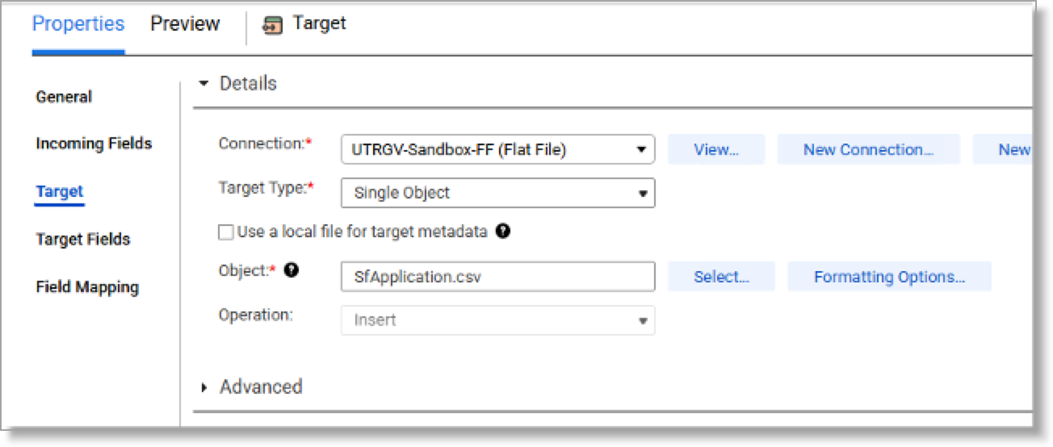Open the Target Type dropdown

pyautogui.click(x=497, y=193)
